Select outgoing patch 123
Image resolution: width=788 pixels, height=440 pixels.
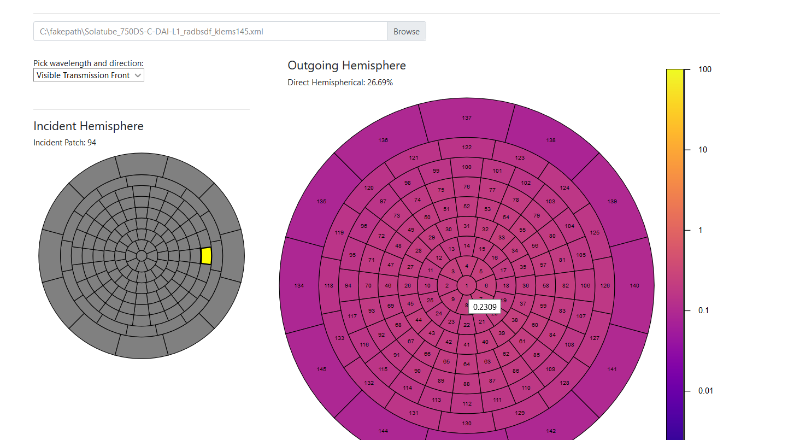click(x=520, y=158)
